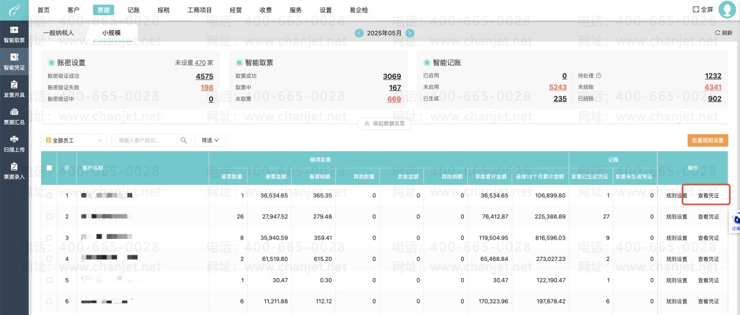Click 取票中 count 167

(395, 88)
